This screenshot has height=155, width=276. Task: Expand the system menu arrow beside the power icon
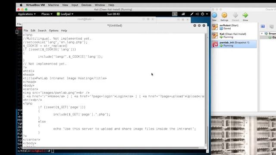pyautogui.click(x=207, y=14)
